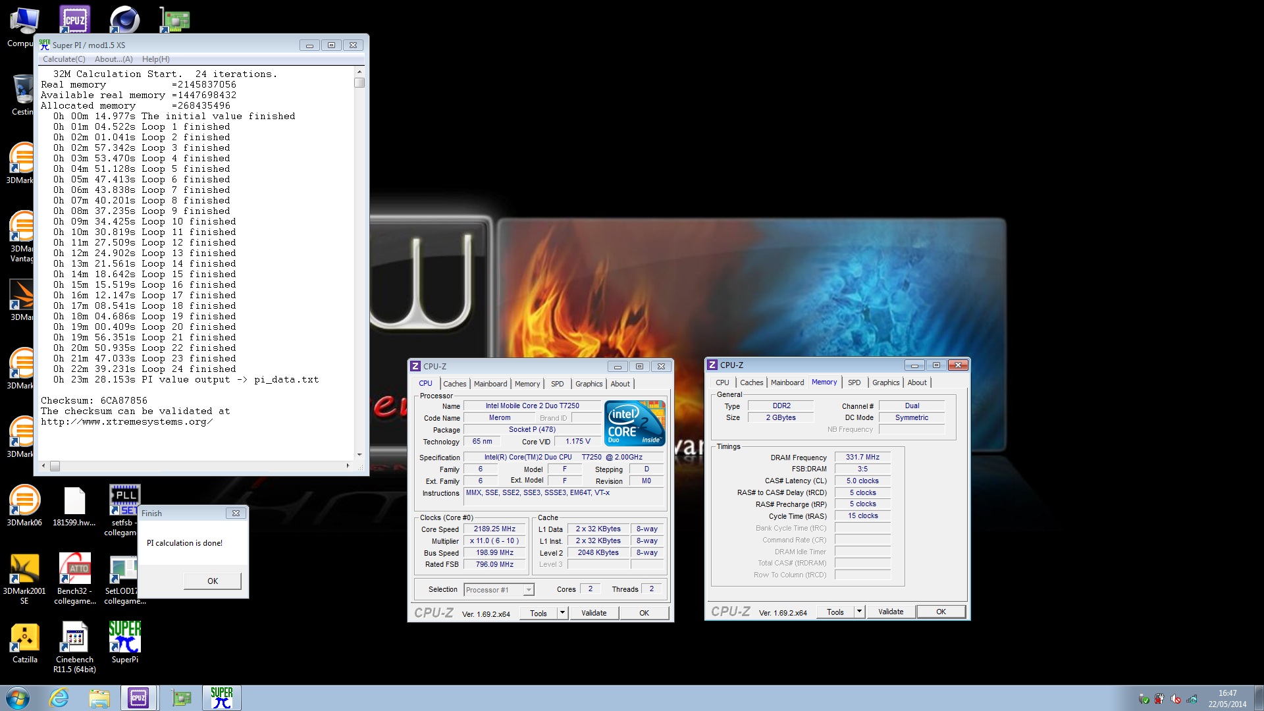Click Super PI vertical scrollbar up arrow
Viewport: 1264px width, 711px height.
(x=359, y=72)
